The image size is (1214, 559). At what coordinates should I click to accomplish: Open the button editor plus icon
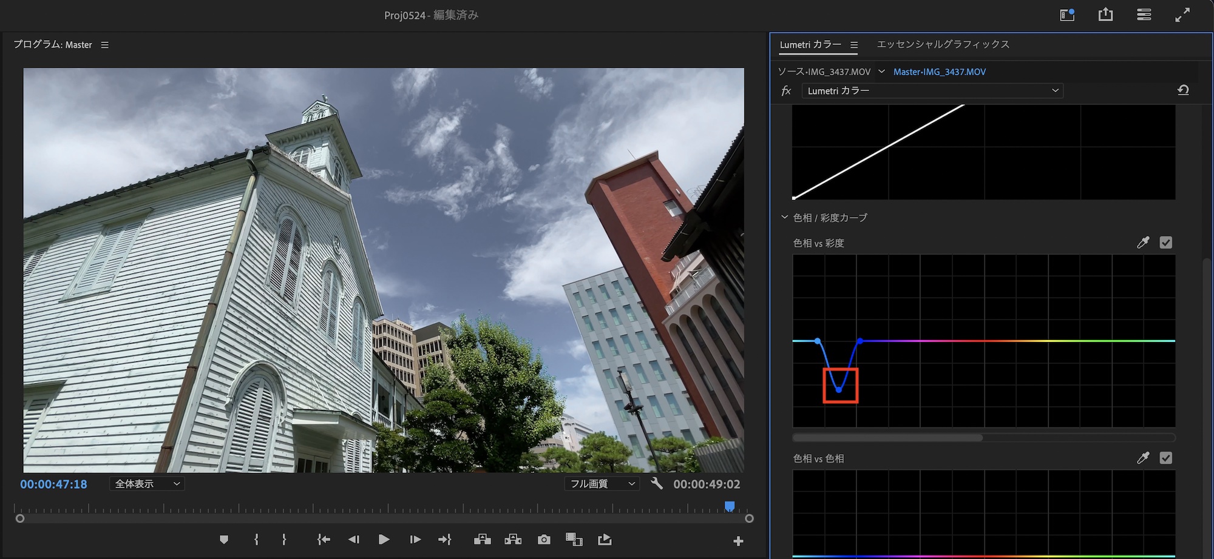pyautogui.click(x=738, y=541)
